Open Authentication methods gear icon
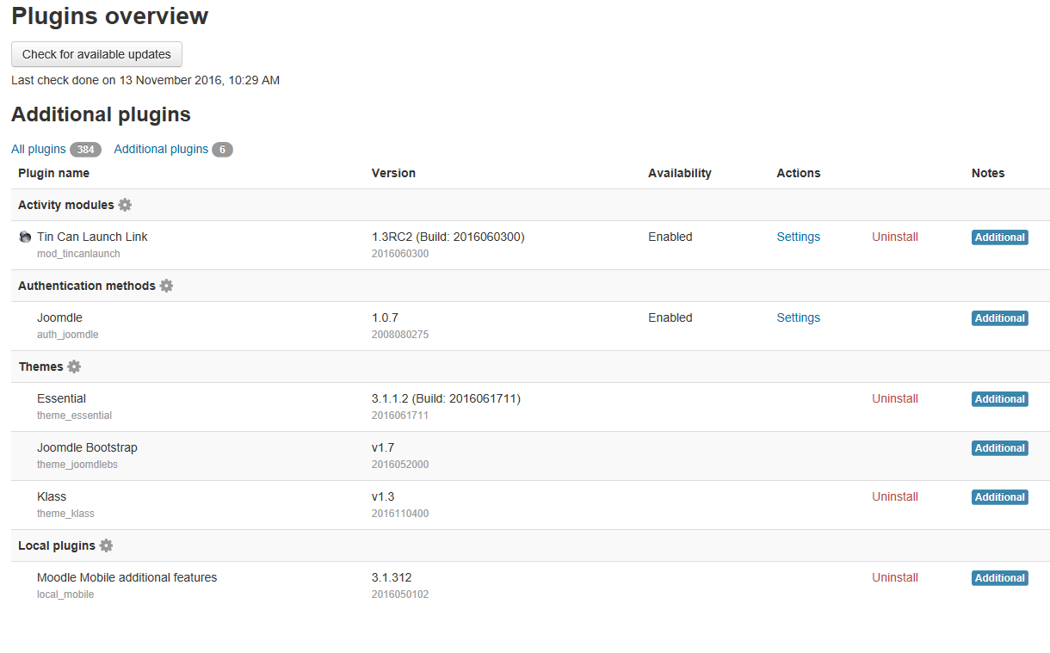 [x=166, y=286]
